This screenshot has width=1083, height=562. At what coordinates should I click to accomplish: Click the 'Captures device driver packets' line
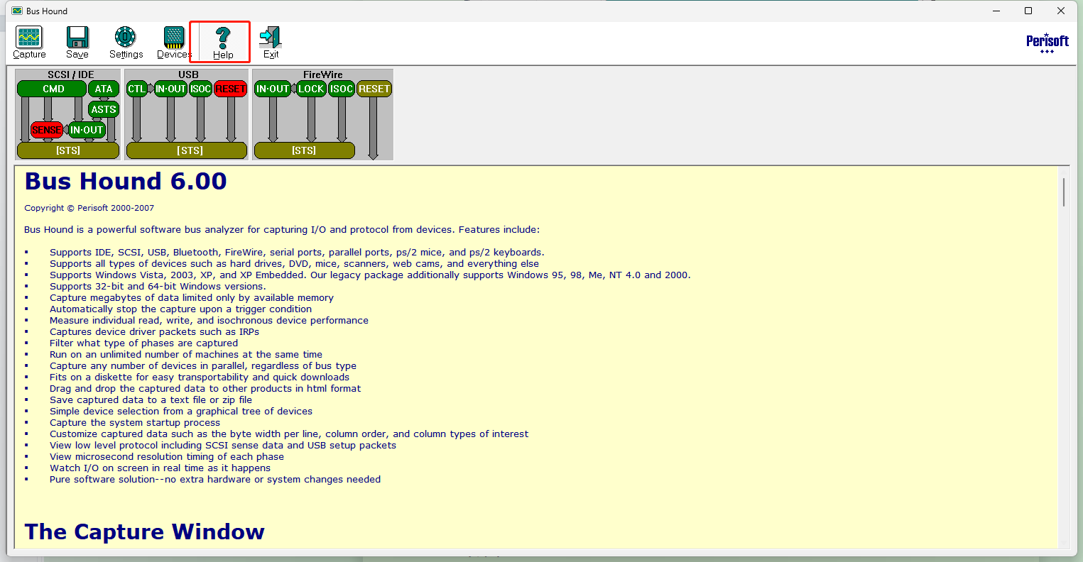(154, 331)
